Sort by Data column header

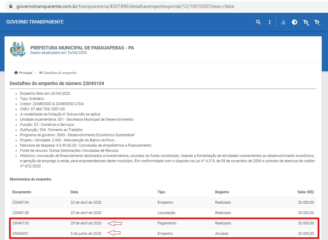tap(74, 192)
